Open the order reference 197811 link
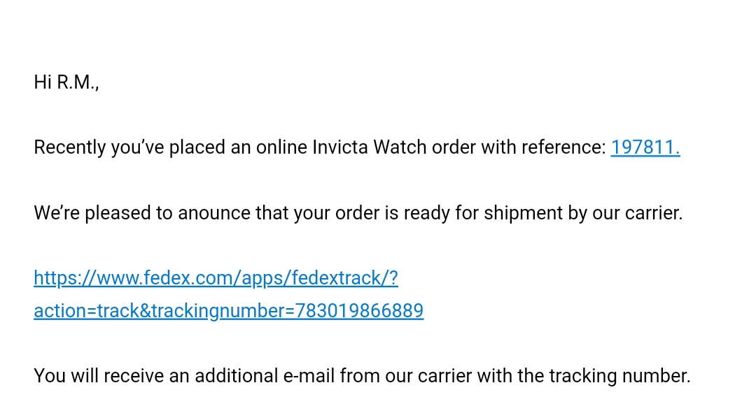 click(645, 147)
